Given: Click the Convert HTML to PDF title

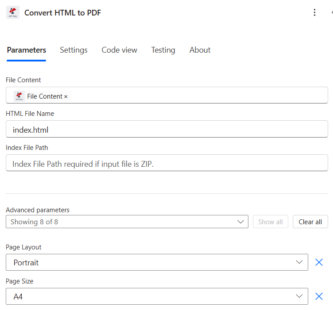Looking at the screenshot, I should [62, 13].
